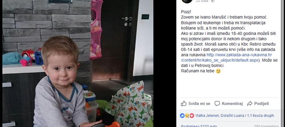Viewport: 285px width, 127px height.
Task: View the Podijeljeno 5332 puta shares
Action: coord(199,126)
